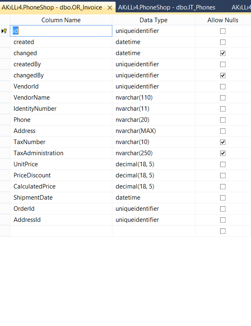Select row header beside AddressId
This screenshot has height=326, width=251.
(x=5, y=220)
